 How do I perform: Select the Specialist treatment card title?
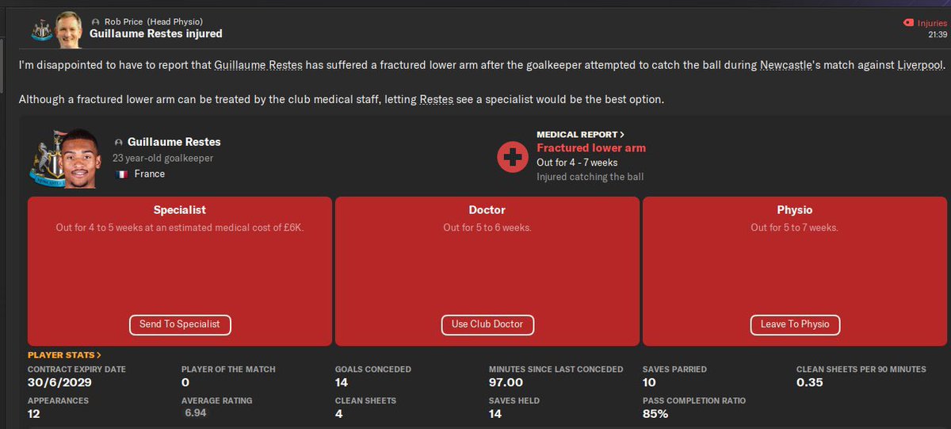click(180, 210)
